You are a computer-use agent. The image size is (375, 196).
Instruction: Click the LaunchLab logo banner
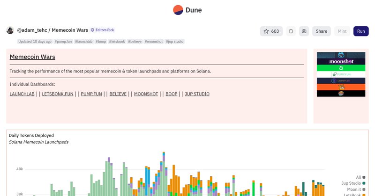click(x=341, y=80)
